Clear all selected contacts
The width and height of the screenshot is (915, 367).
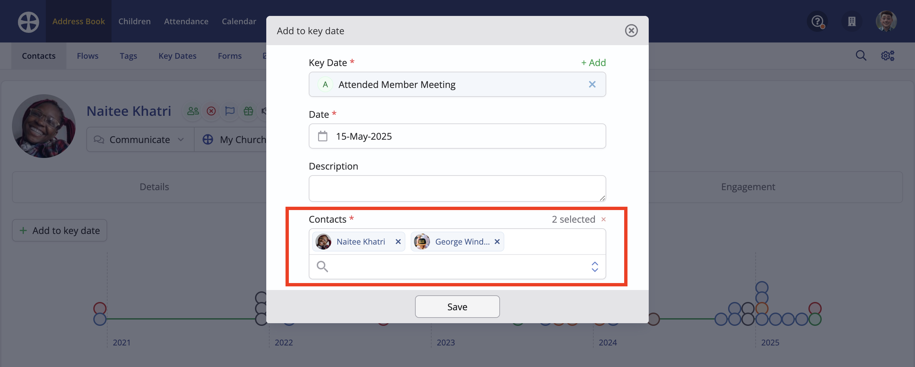[x=604, y=219]
